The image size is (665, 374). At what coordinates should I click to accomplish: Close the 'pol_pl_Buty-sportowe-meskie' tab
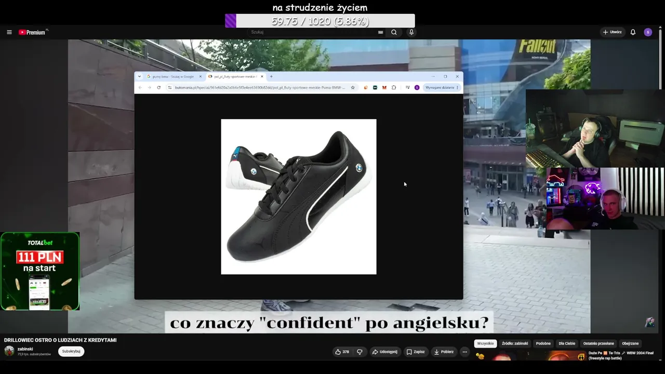[x=262, y=76]
